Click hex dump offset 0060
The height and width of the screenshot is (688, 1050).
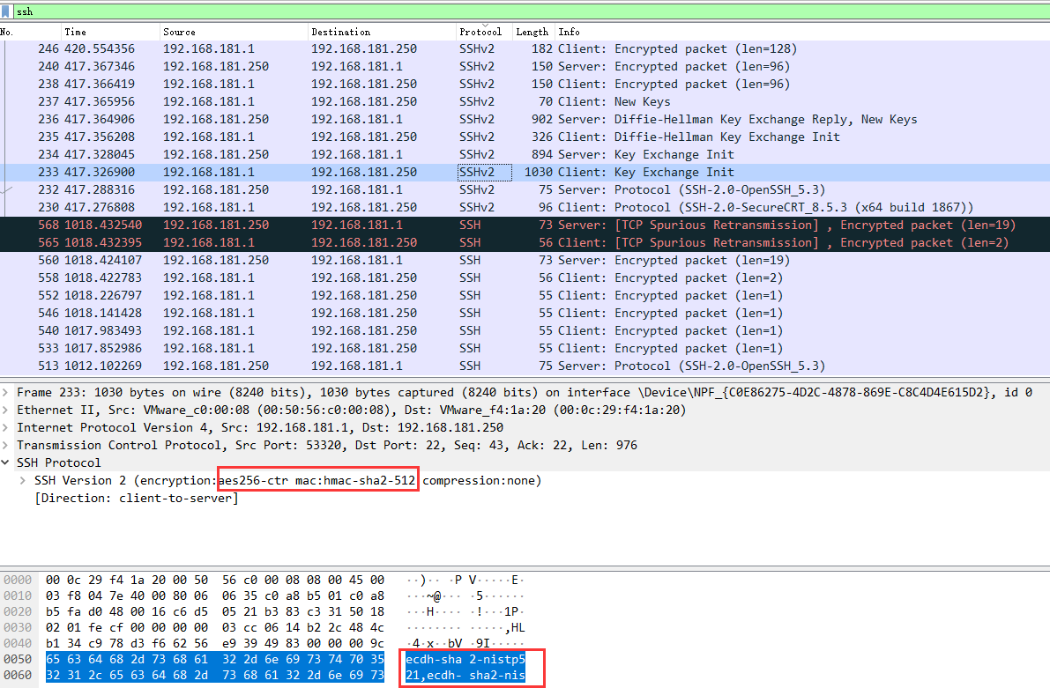19,676
